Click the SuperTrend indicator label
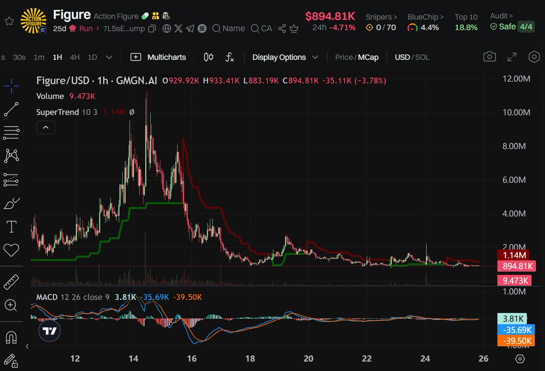This screenshot has height=371, width=545. coord(57,112)
